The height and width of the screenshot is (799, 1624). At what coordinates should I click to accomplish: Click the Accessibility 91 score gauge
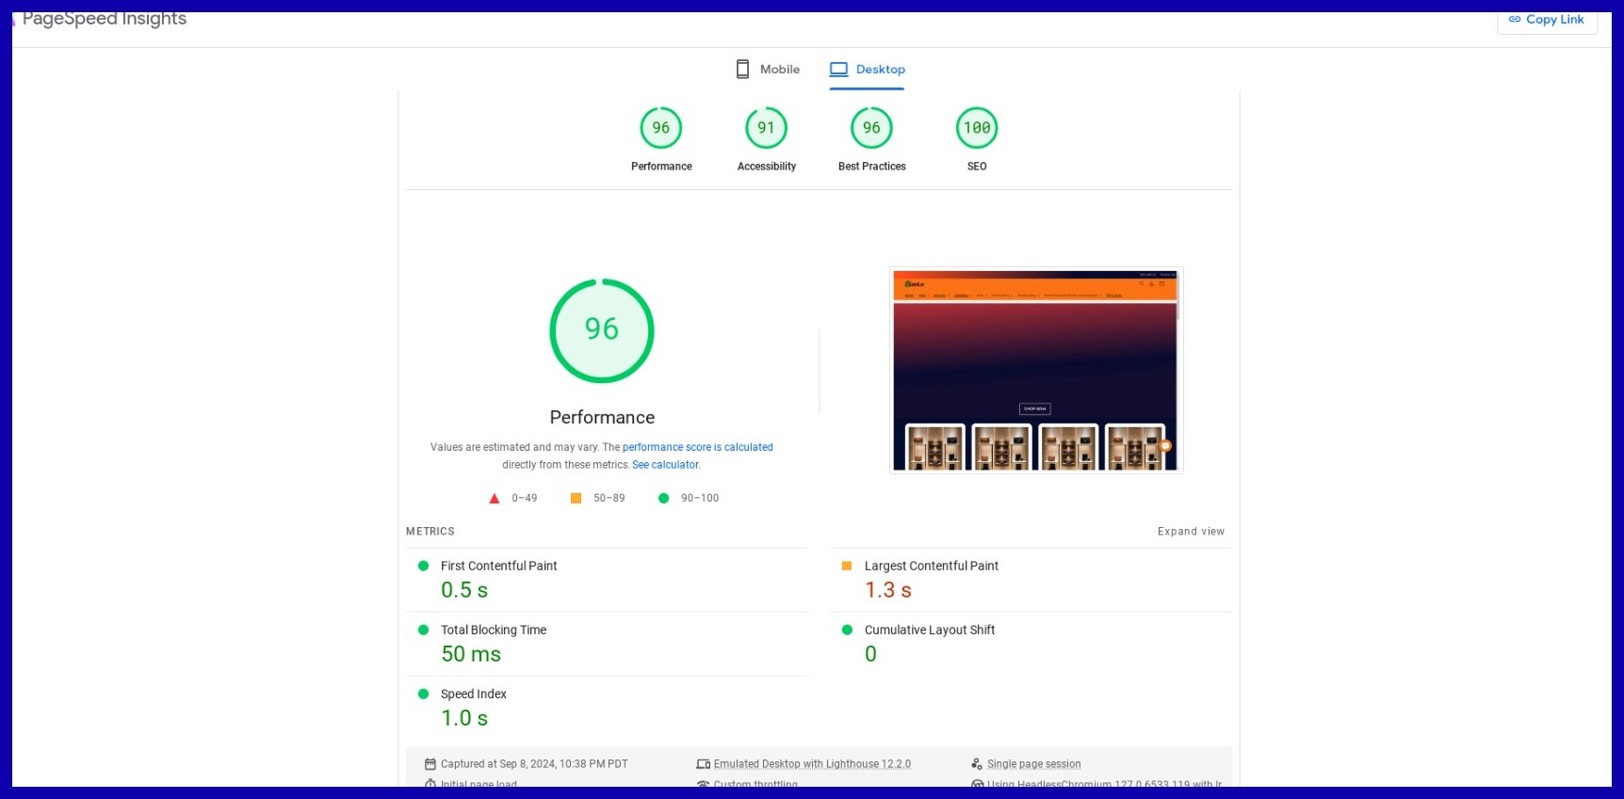tap(766, 128)
